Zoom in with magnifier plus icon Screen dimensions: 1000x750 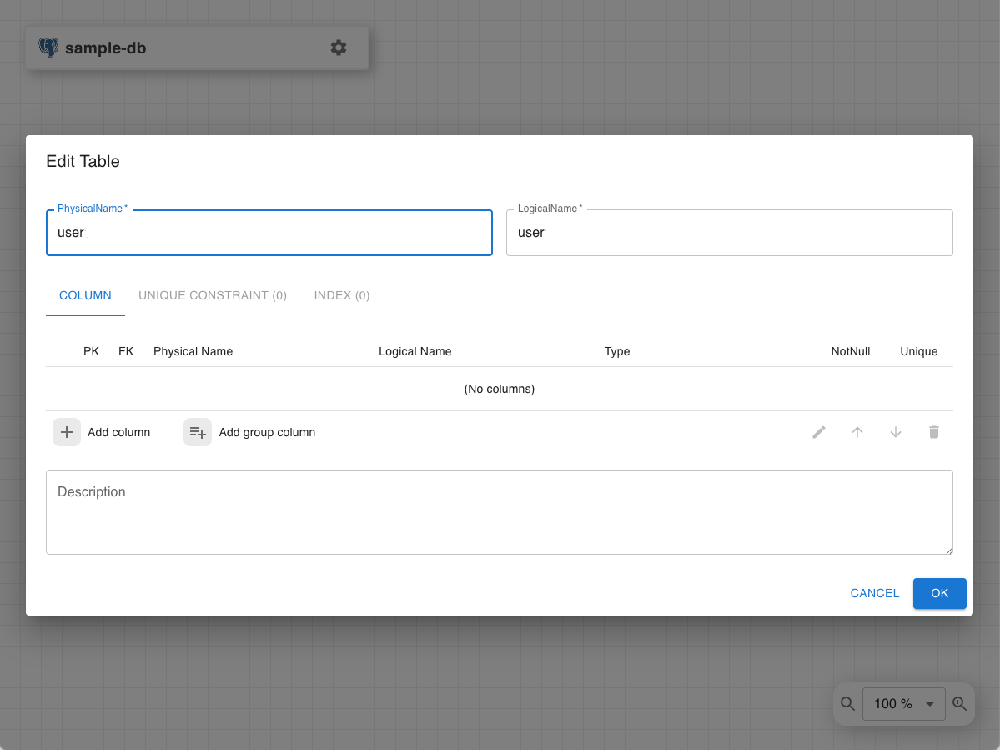pos(959,703)
